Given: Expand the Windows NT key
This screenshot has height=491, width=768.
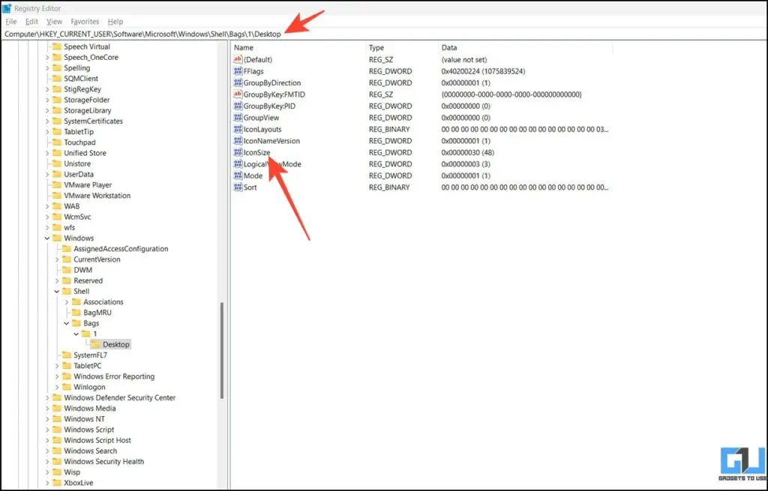Looking at the screenshot, I should (46, 418).
